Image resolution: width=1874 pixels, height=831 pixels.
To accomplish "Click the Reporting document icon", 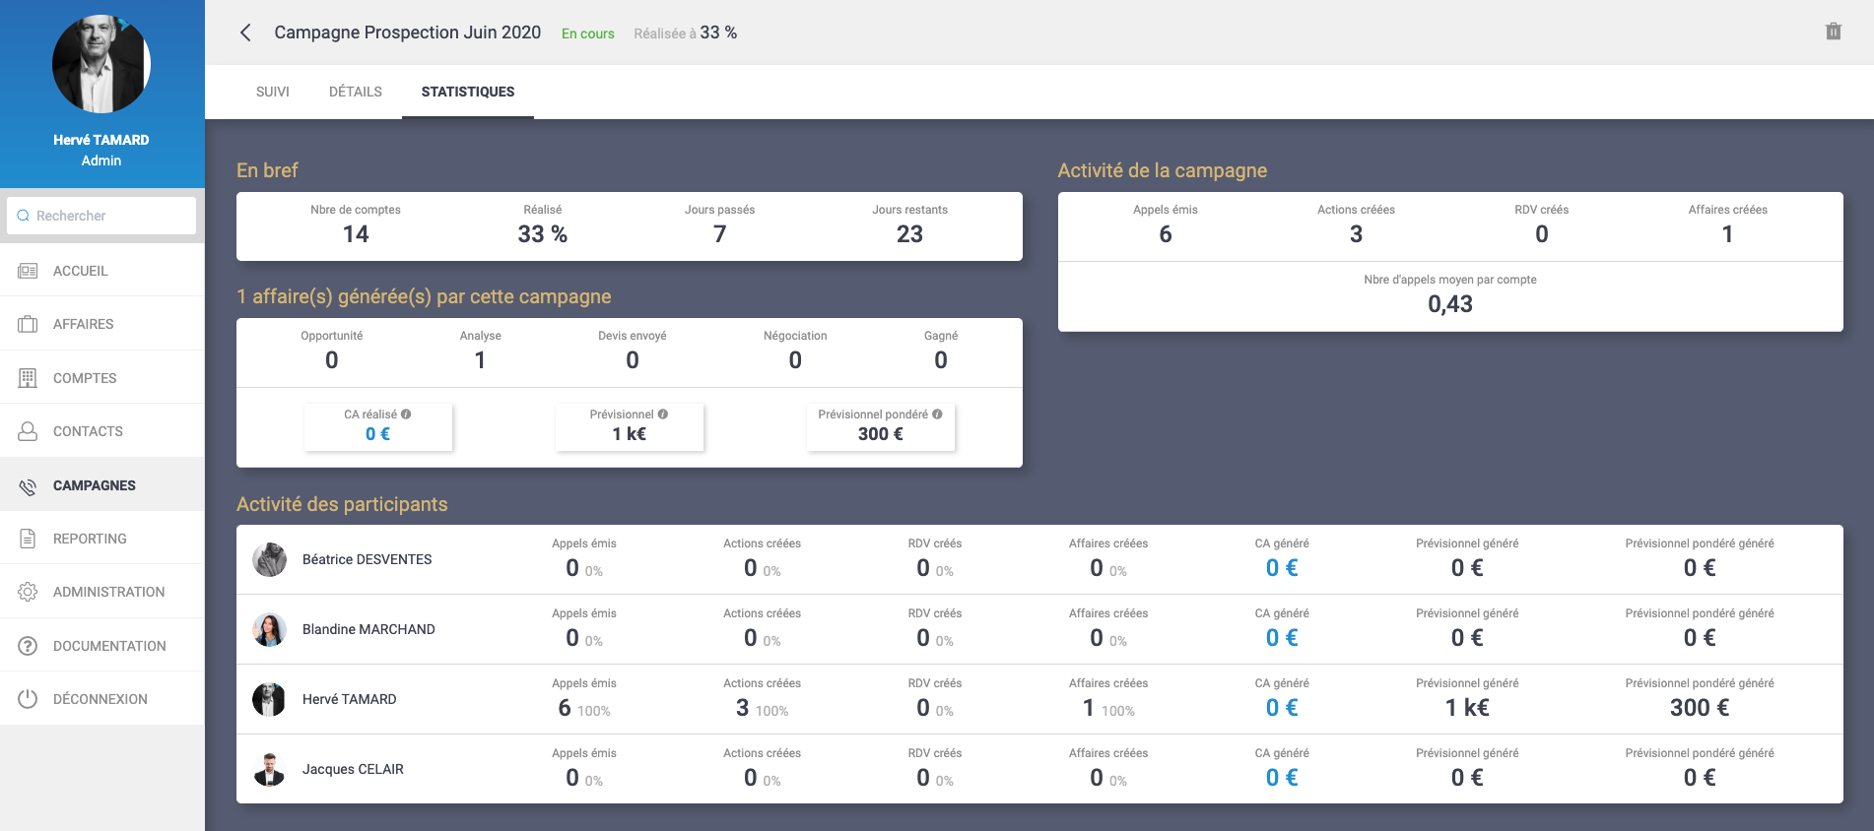I will [28, 539].
